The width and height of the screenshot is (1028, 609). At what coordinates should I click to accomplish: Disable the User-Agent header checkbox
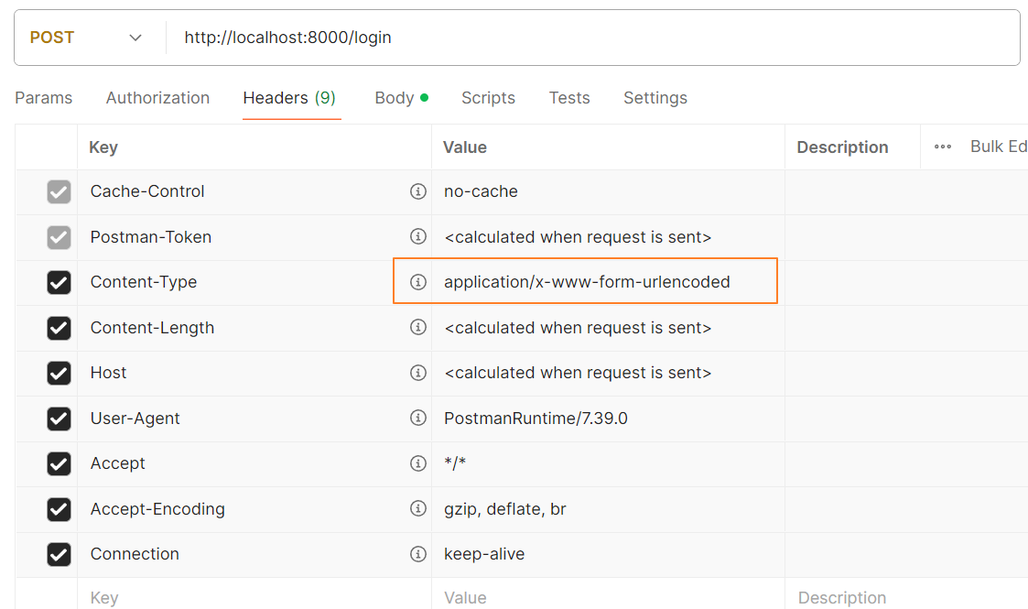tap(59, 419)
